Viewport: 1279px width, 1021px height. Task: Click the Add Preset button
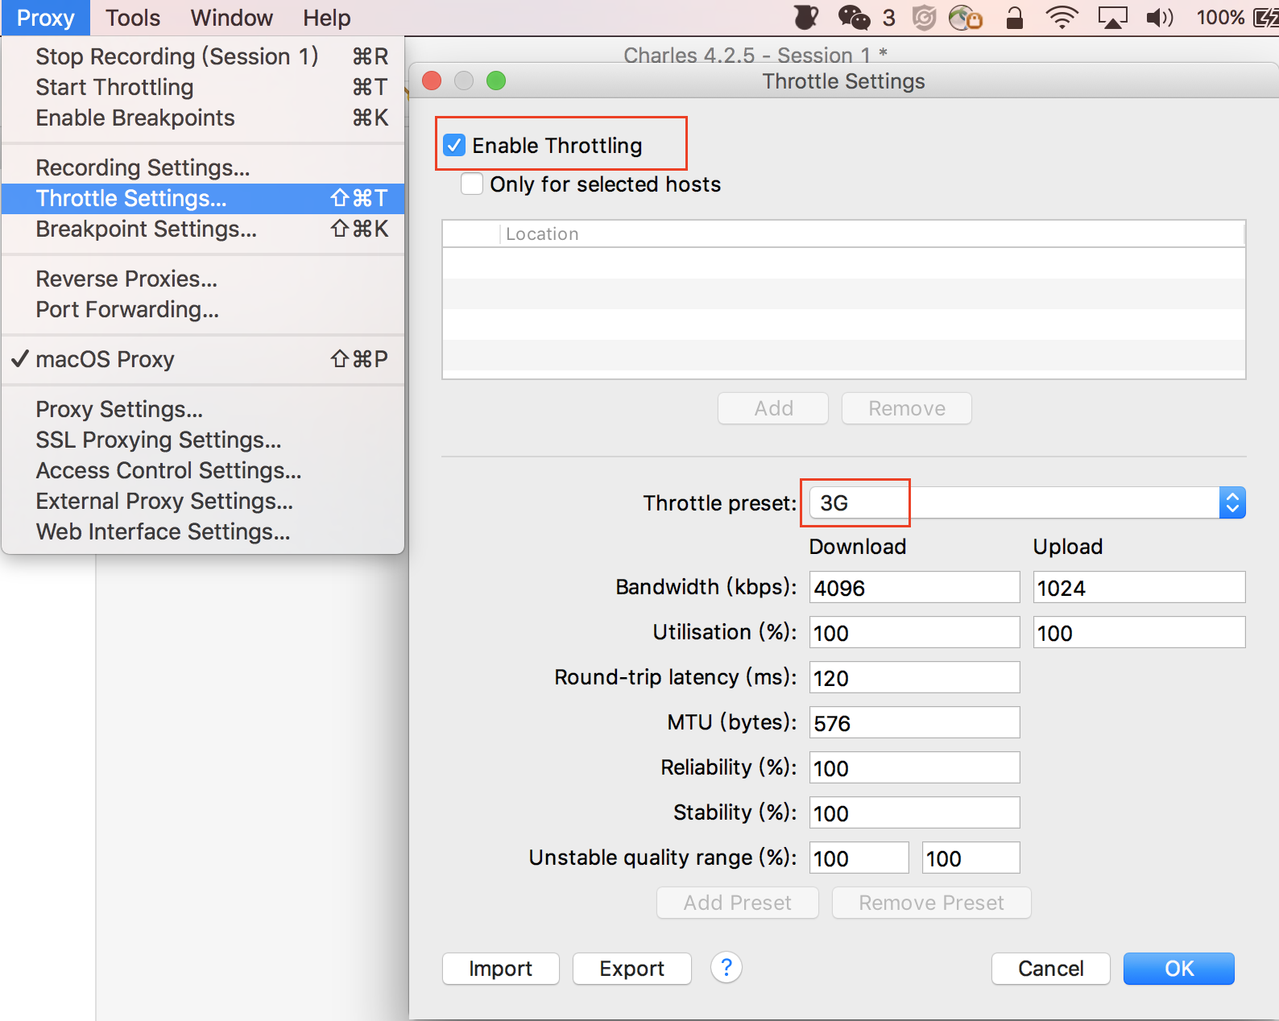pyautogui.click(x=738, y=903)
